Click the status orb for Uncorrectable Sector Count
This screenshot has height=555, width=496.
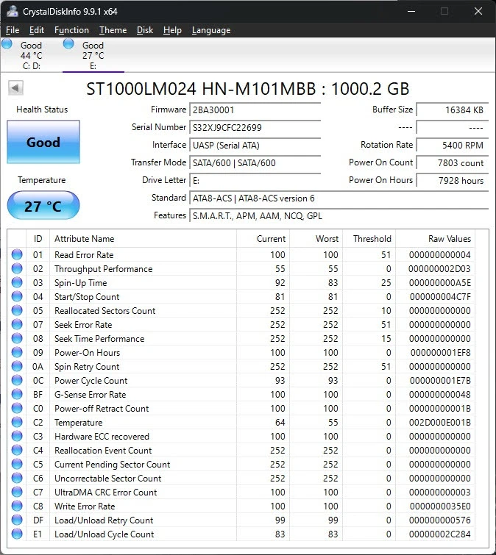17,479
